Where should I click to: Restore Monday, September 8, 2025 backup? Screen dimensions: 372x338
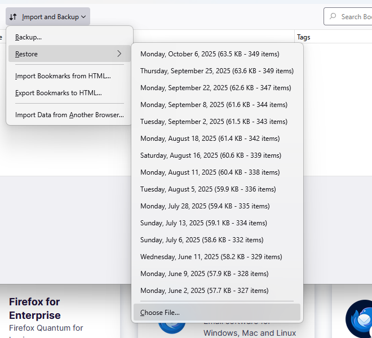pyautogui.click(x=217, y=105)
